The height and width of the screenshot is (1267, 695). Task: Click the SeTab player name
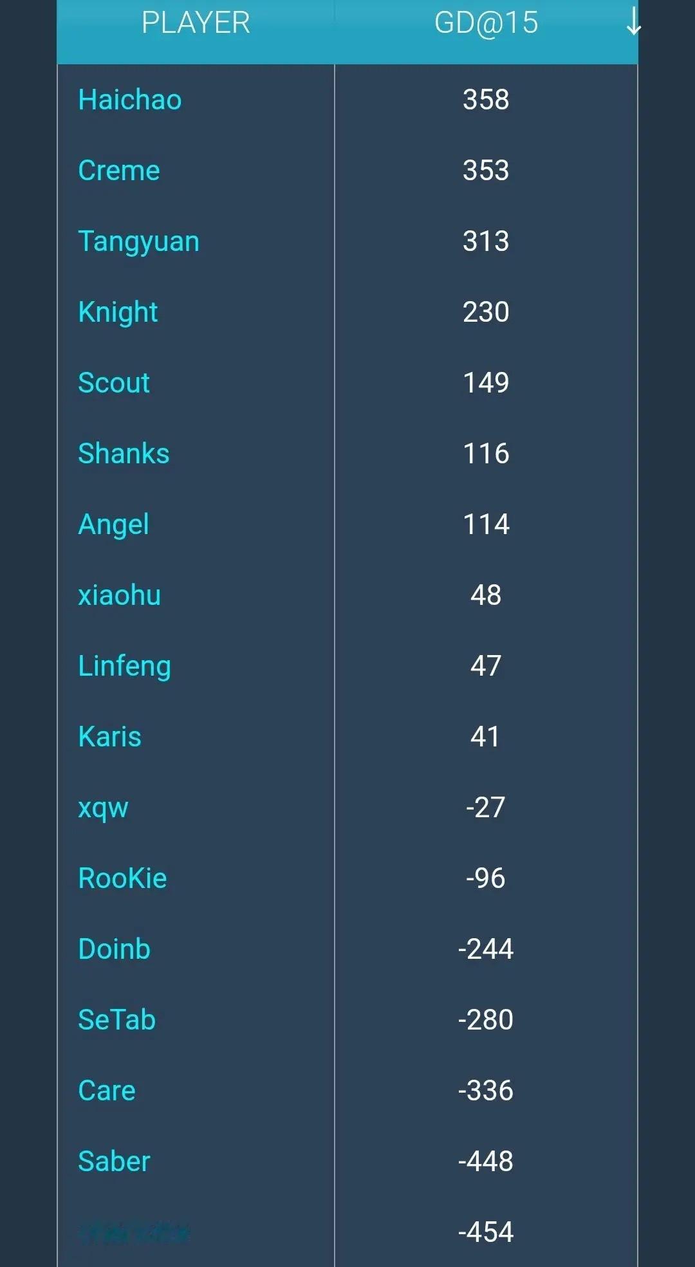click(117, 1020)
